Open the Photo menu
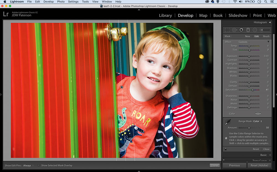Viewport: 277px width, 172px height. [61, 2]
